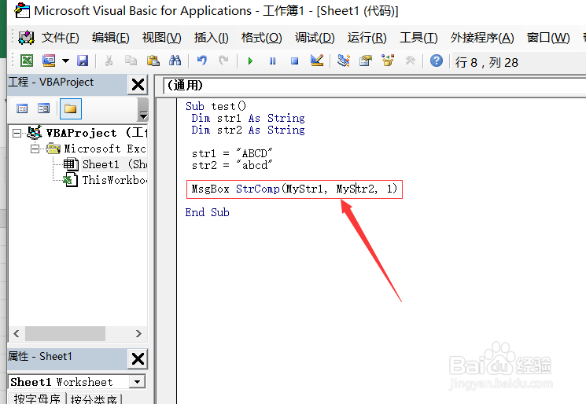Viewport: 586px width, 404px height.
Task: Click the 'Dim str2 As String' line
Action: click(248, 130)
